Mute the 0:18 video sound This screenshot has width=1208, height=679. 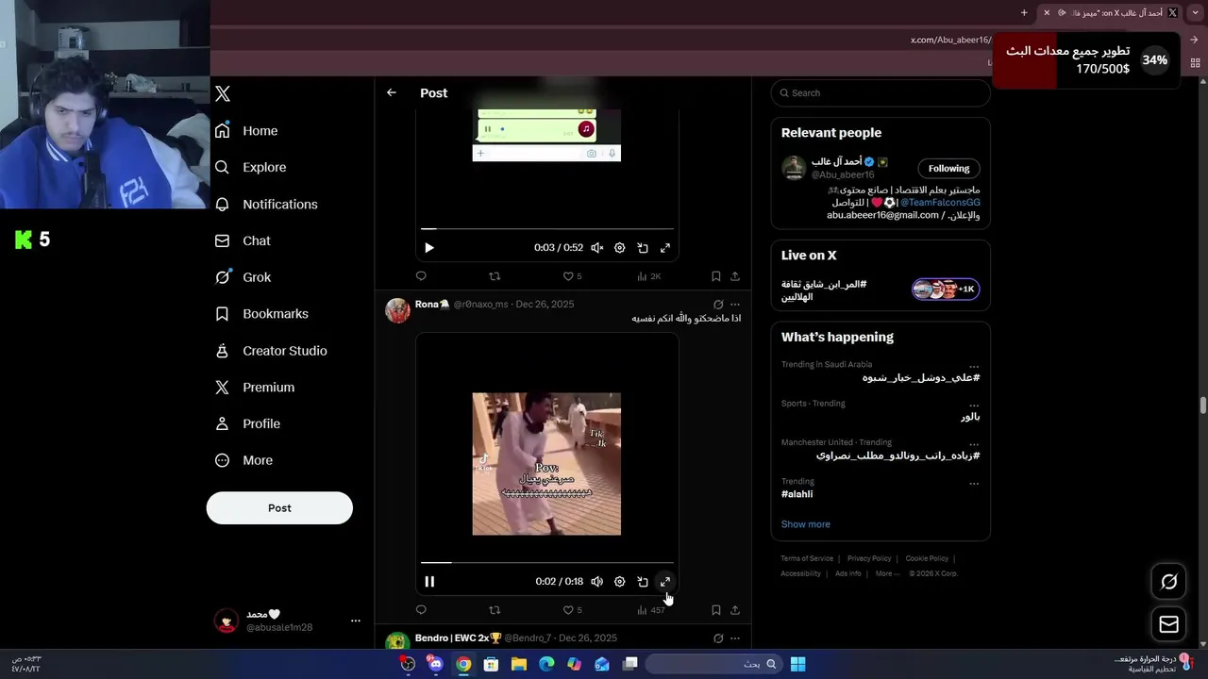click(x=597, y=582)
